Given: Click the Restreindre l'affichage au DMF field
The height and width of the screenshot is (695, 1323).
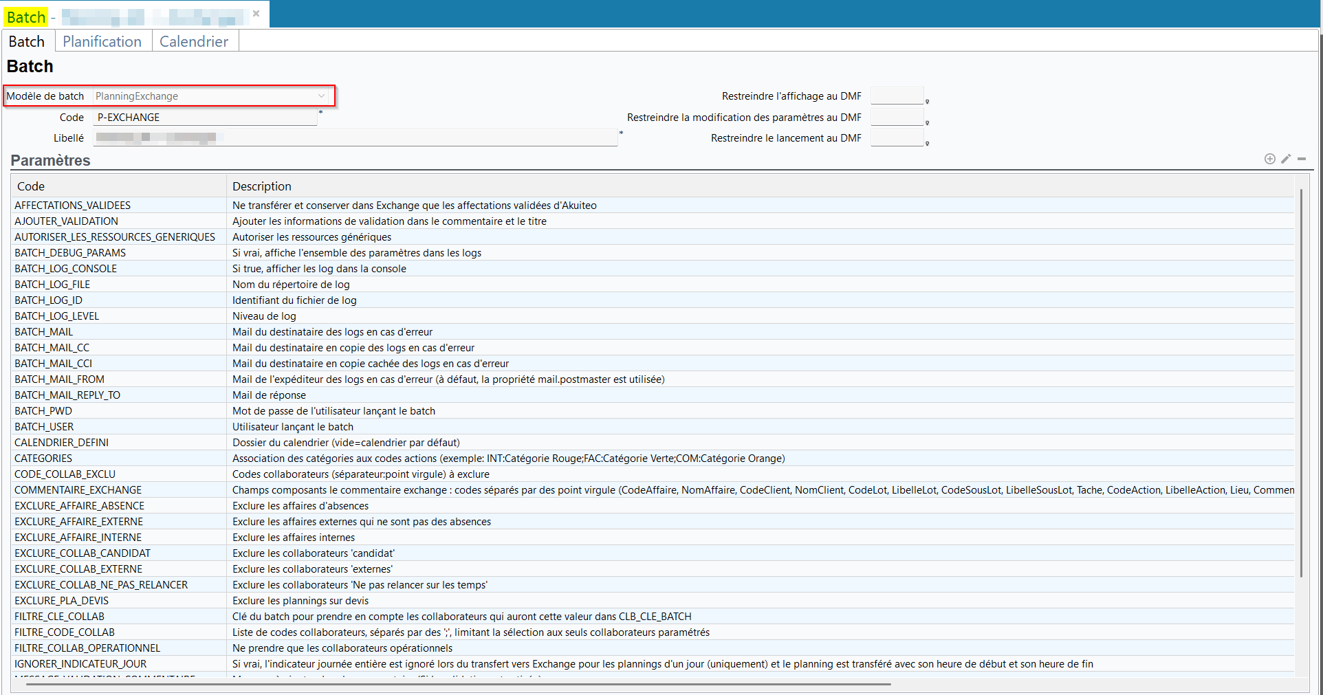Looking at the screenshot, I should click(x=897, y=96).
